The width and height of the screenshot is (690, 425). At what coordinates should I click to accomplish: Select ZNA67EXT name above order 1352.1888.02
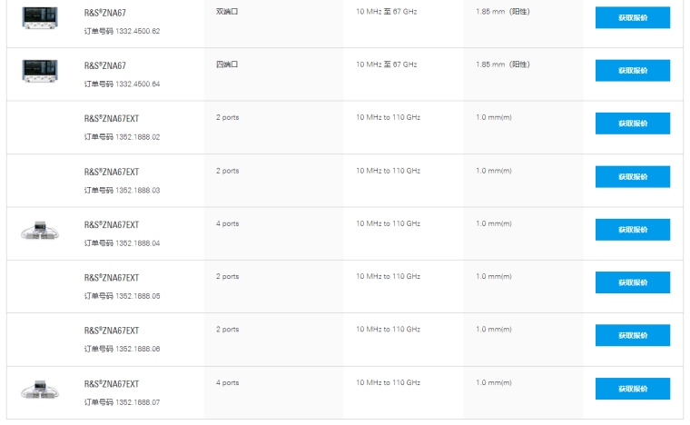(x=111, y=119)
